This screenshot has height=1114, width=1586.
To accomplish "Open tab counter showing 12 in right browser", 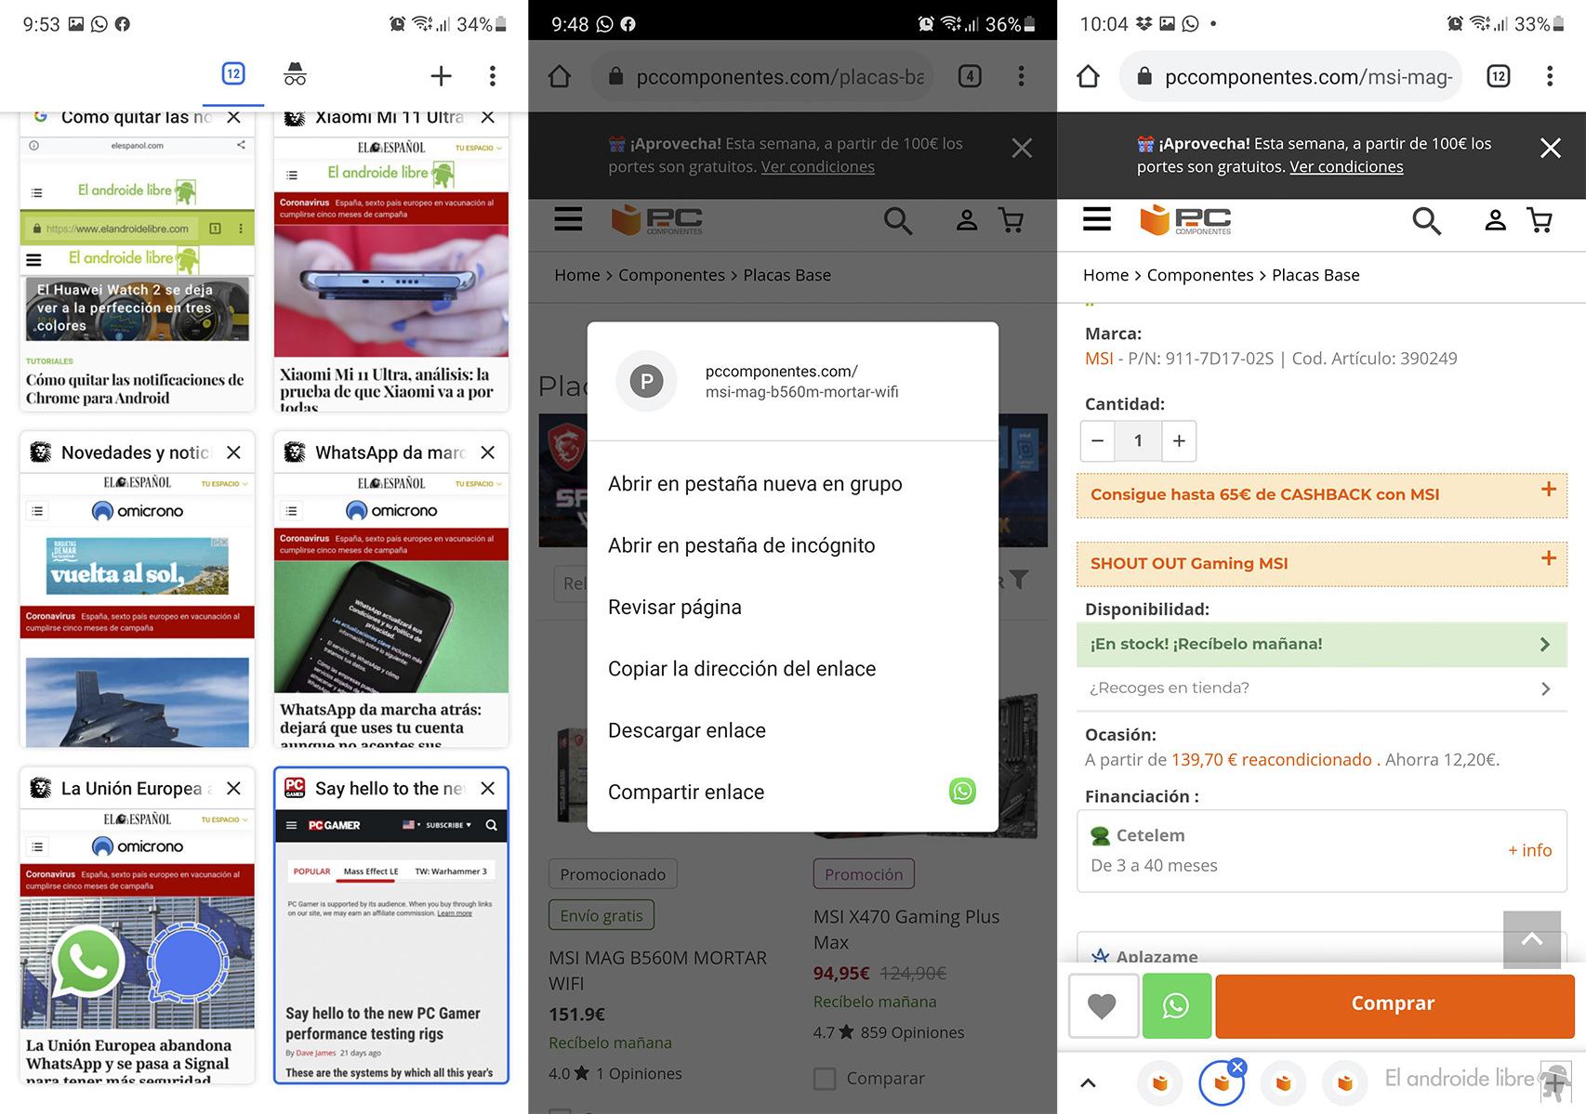I will pyautogui.click(x=1499, y=76).
